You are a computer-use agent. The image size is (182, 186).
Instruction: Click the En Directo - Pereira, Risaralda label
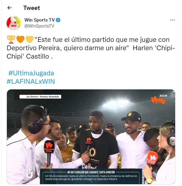coord(40,97)
